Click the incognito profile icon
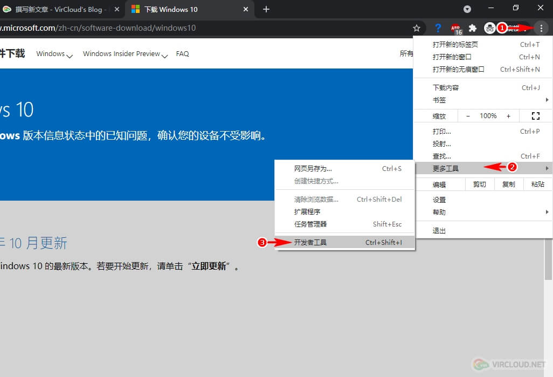The image size is (553, 377). click(x=489, y=28)
